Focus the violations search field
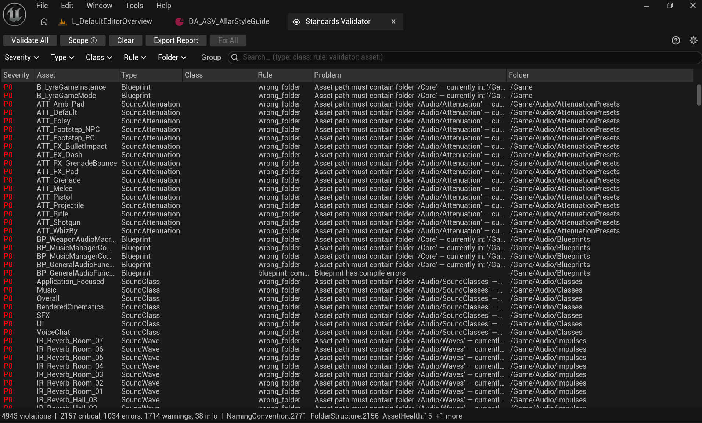The image size is (702, 423). coord(465,57)
